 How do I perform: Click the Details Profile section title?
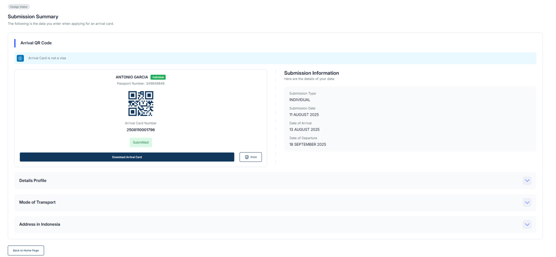click(x=33, y=180)
